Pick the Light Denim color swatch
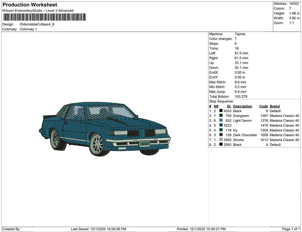302x232 pixels. click(221, 121)
